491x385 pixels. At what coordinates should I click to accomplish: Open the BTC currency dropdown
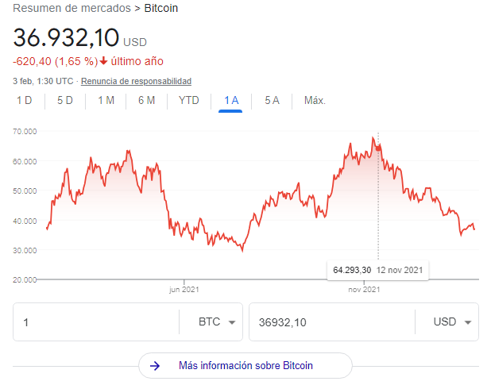(x=219, y=322)
